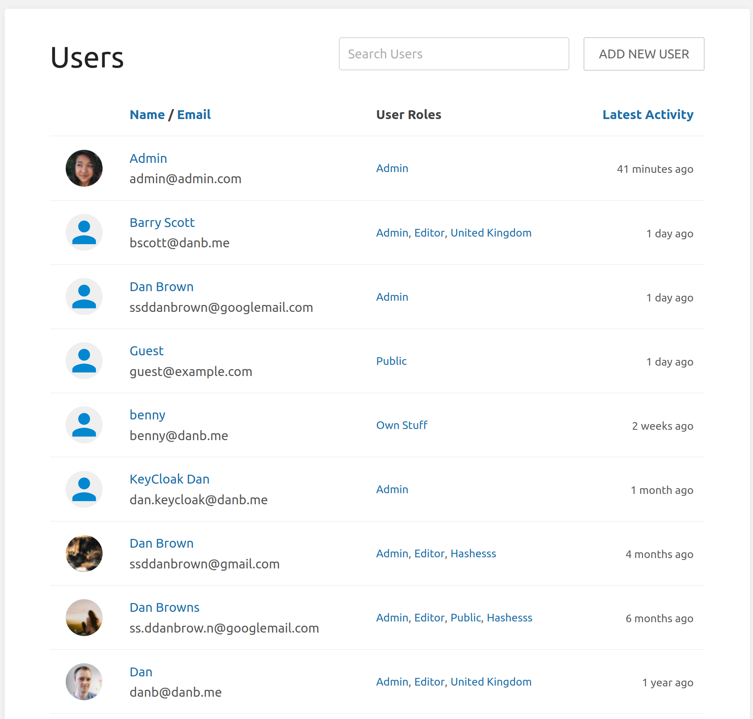Click KeyCloak Dan's avatar icon
Image resolution: width=753 pixels, height=719 pixels.
tap(84, 489)
